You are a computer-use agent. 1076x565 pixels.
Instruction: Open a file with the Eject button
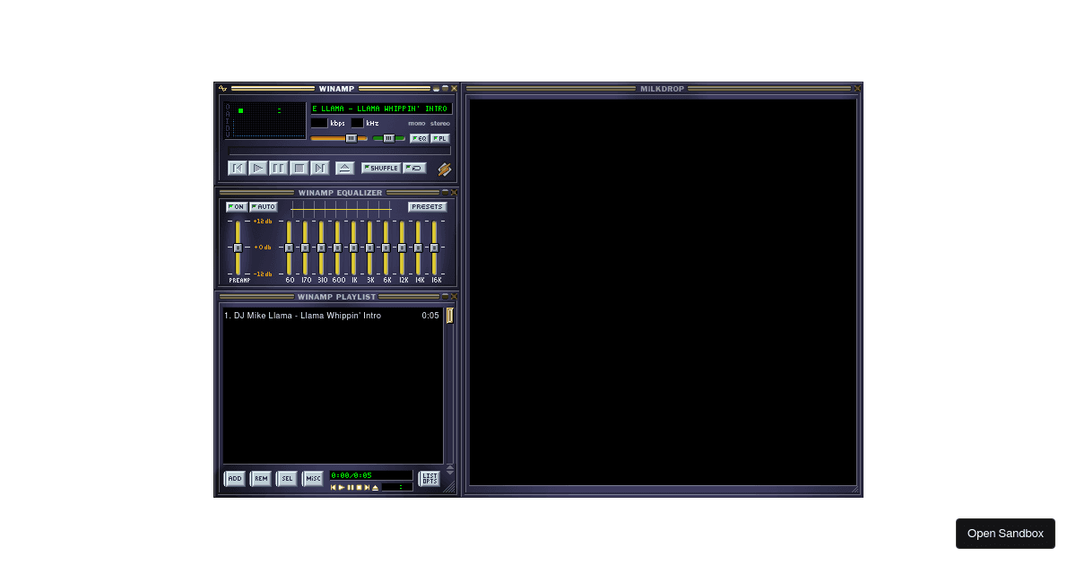[x=345, y=168]
